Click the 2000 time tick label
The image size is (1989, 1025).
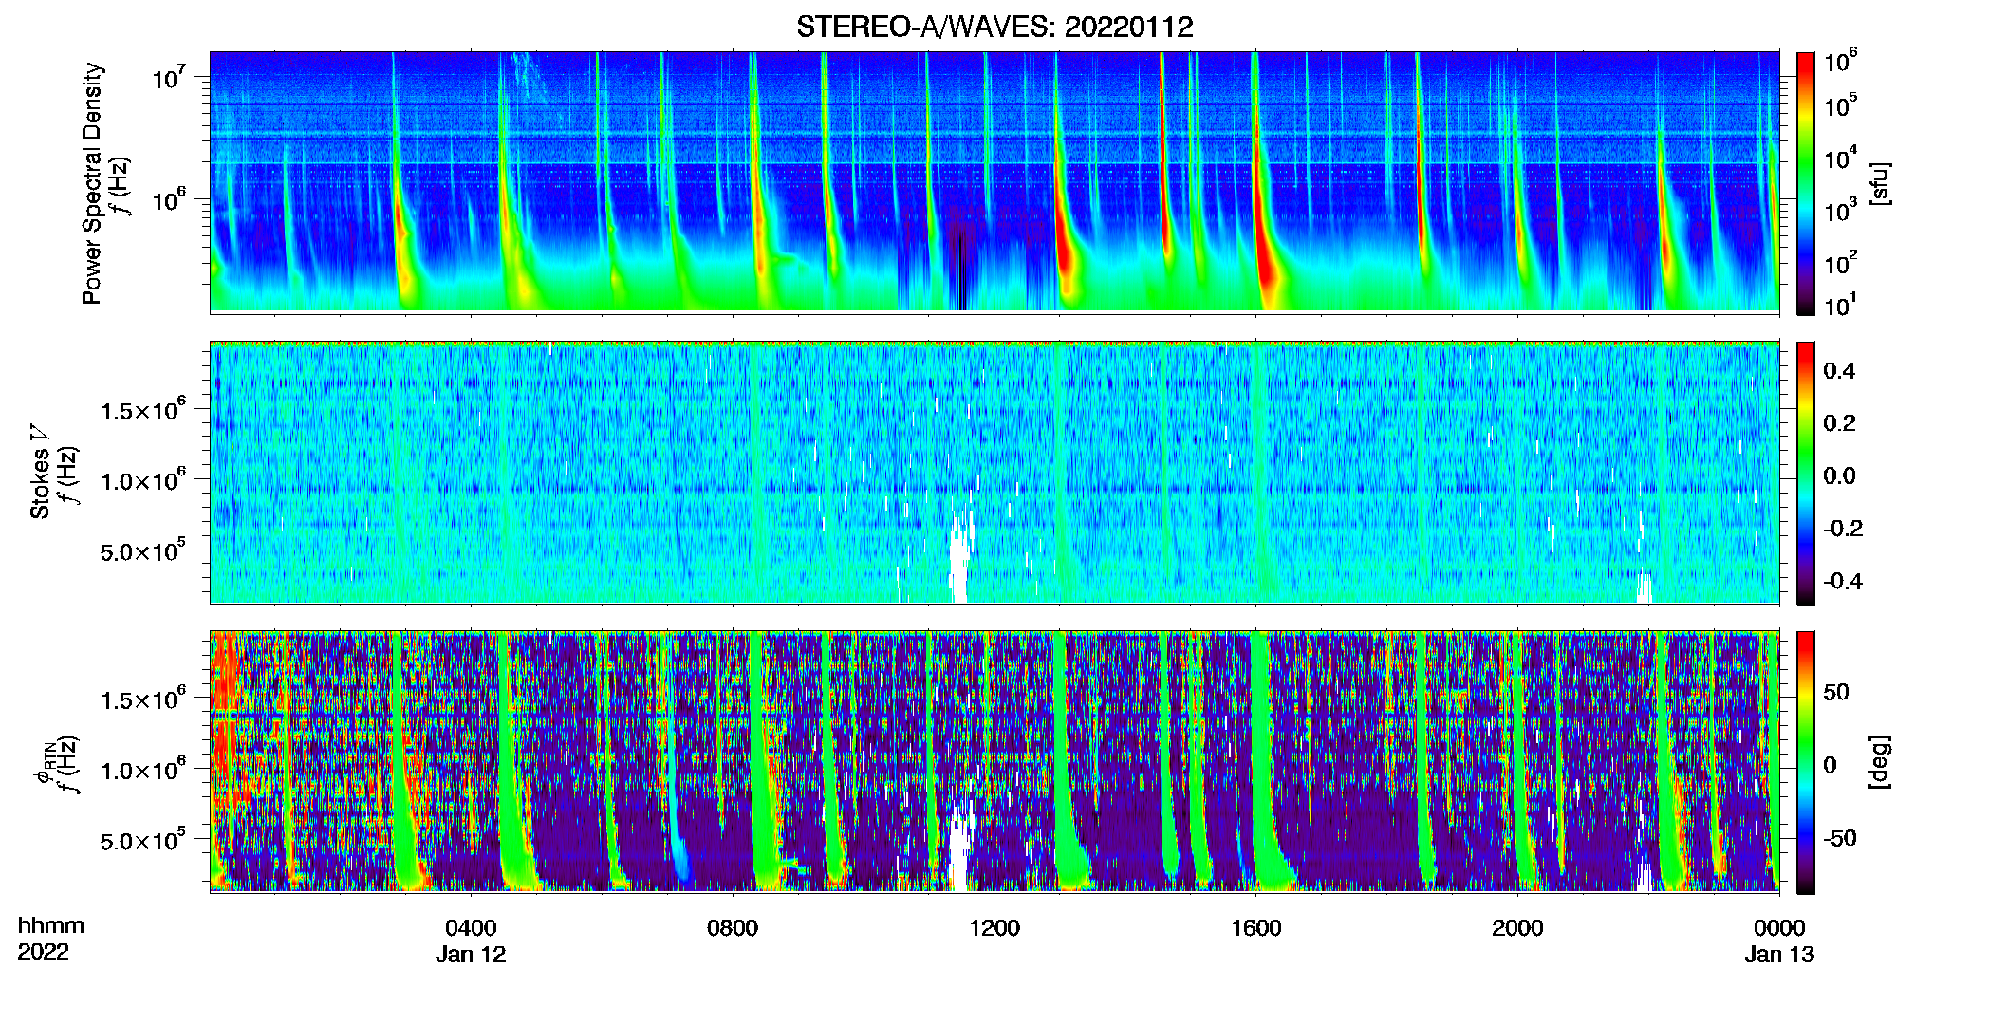tap(1517, 927)
